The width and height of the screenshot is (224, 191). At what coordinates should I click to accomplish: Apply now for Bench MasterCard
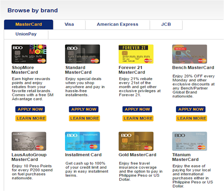[191, 109]
